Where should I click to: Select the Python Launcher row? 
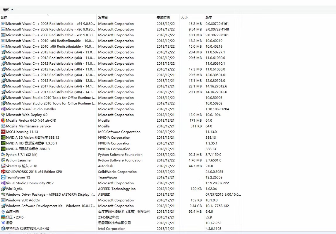pos(19,160)
